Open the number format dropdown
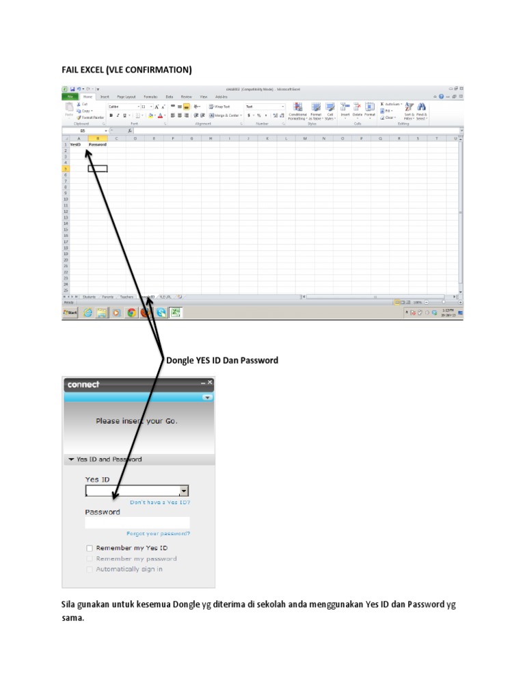The image size is (525, 700). pyautogui.click(x=282, y=107)
